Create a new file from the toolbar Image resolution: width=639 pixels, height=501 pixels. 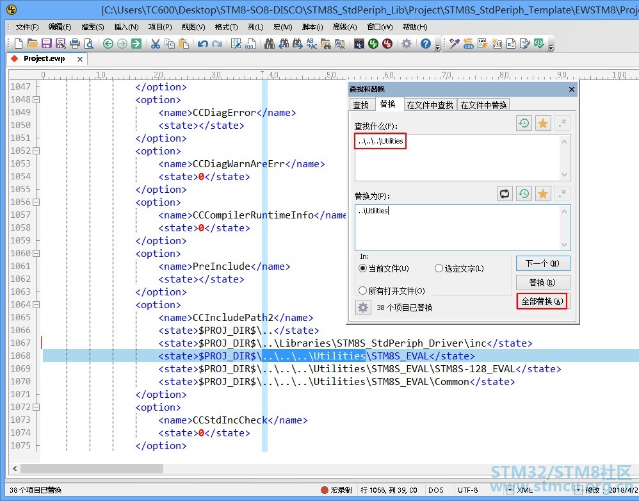tap(19, 44)
